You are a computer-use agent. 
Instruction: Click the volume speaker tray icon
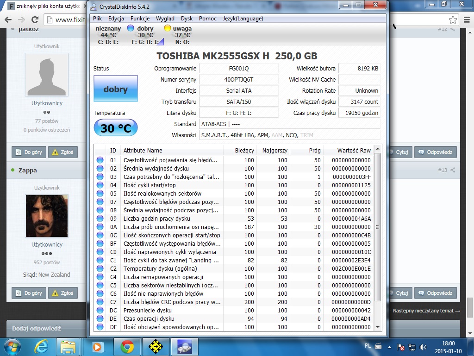[423, 347]
